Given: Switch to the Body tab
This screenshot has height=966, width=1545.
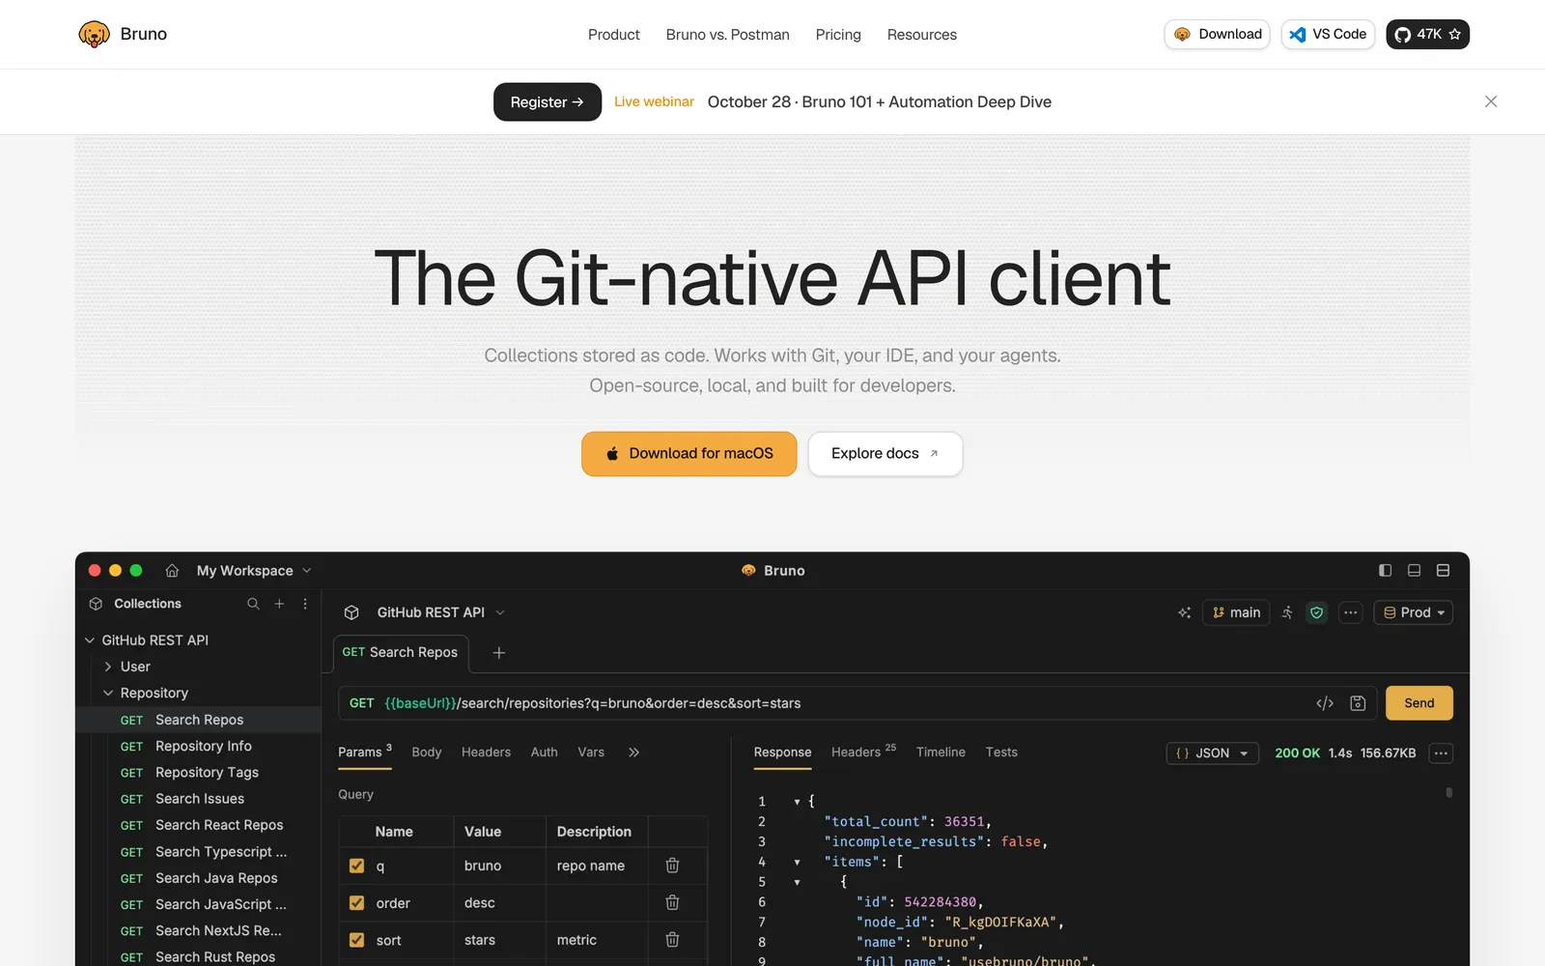Looking at the screenshot, I should point(427,753).
